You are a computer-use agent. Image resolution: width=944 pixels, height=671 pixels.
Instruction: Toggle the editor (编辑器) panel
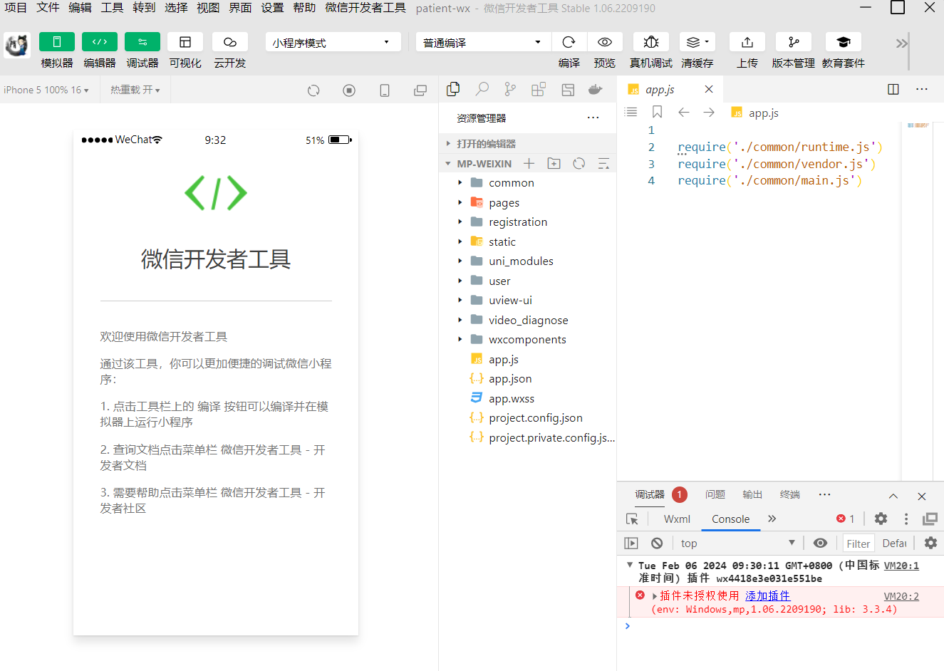click(100, 42)
